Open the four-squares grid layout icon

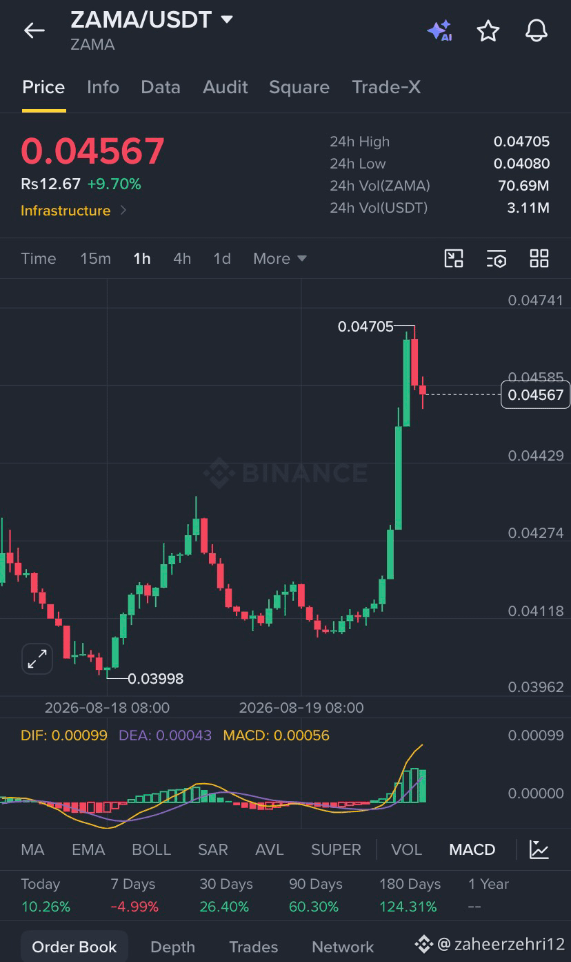[x=539, y=258]
